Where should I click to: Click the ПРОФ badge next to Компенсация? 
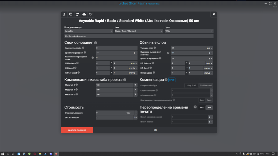point(172,80)
